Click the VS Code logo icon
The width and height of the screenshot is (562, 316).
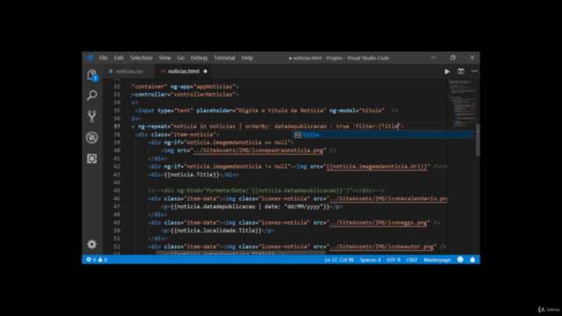point(90,58)
